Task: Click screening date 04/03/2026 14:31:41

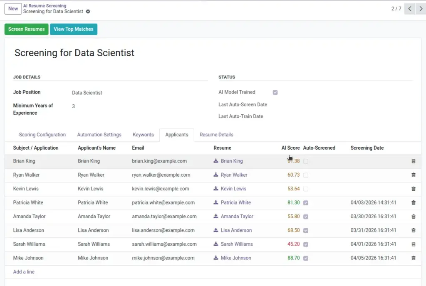Action: point(373,202)
